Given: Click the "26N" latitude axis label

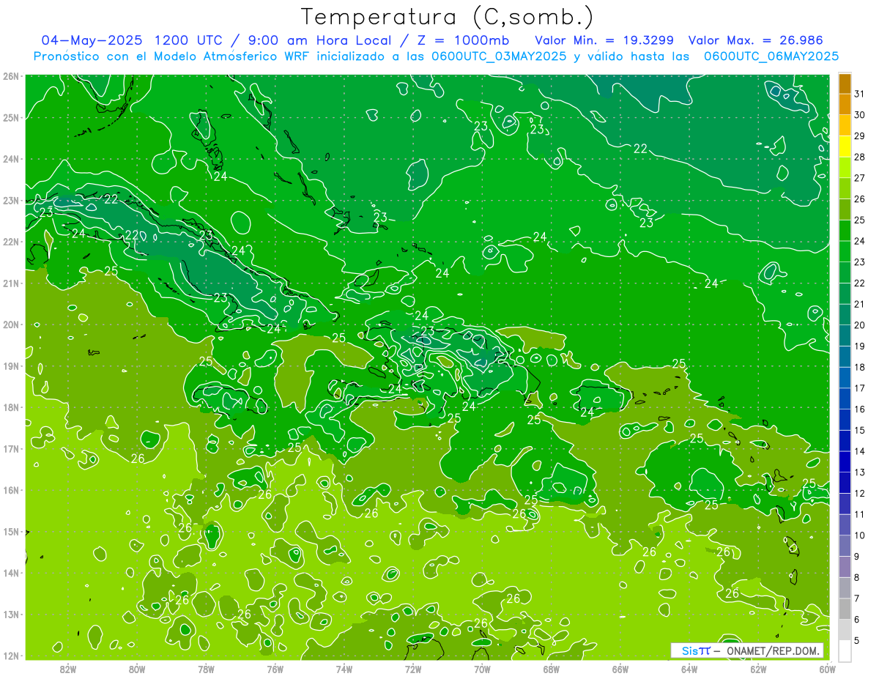Looking at the screenshot, I should (10, 76).
